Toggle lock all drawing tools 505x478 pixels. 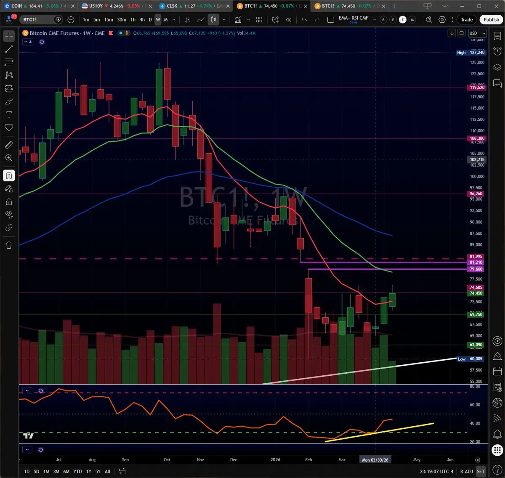click(x=9, y=202)
